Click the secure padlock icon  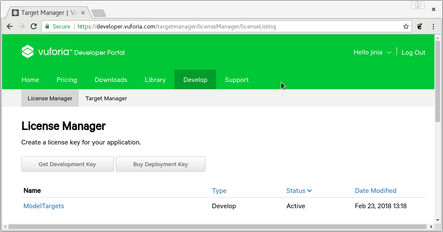click(47, 26)
